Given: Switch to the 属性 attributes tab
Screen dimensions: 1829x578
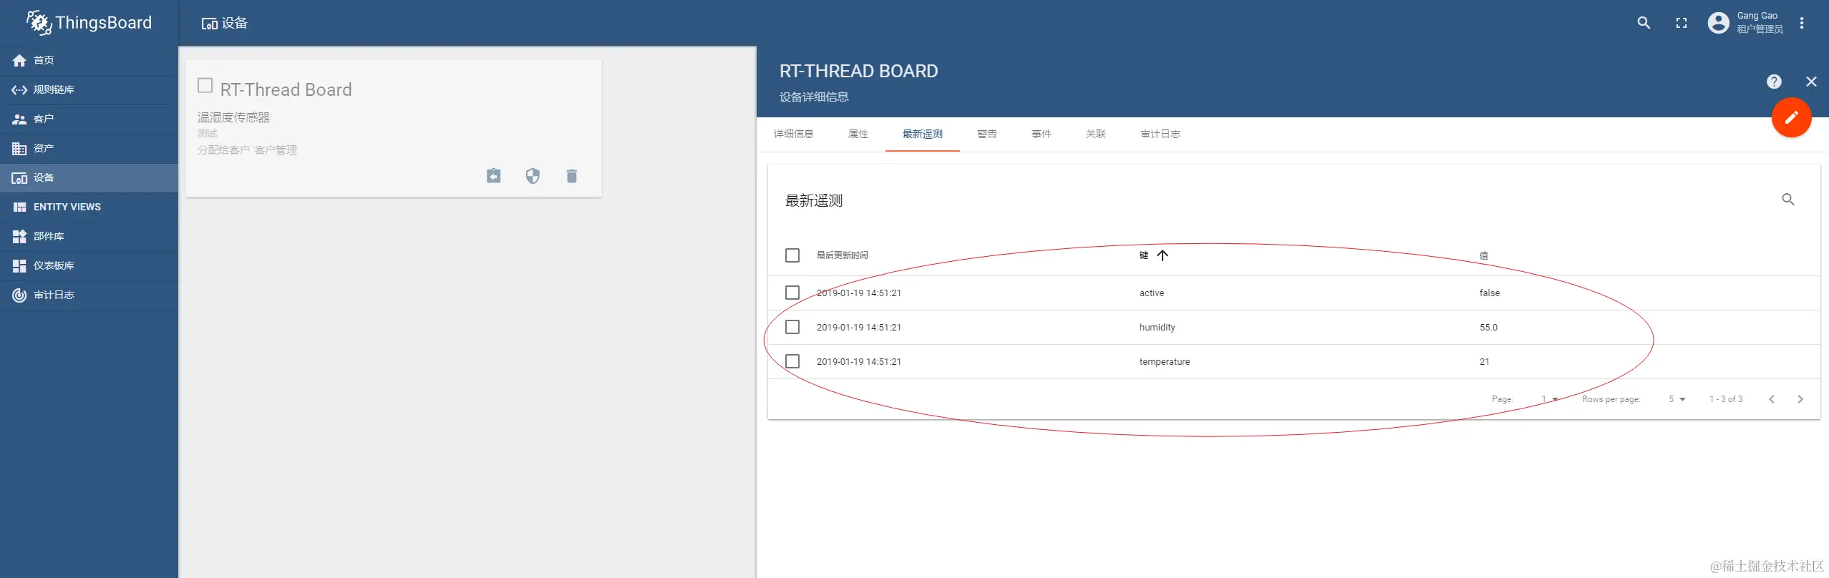Looking at the screenshot, I should click(858, 134).
